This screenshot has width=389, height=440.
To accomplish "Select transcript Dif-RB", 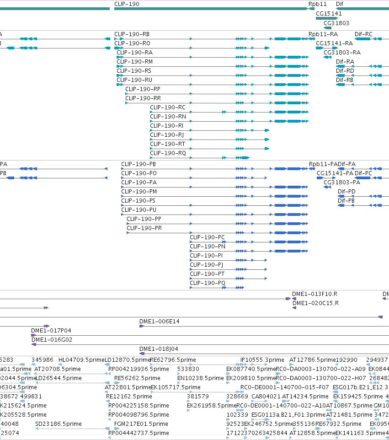I will pos(345,80).
